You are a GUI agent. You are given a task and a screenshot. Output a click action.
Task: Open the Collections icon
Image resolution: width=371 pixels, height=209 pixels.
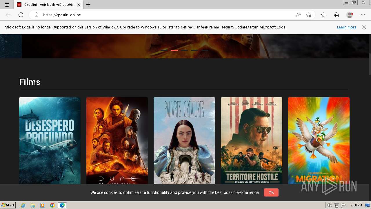pos(336,15)
